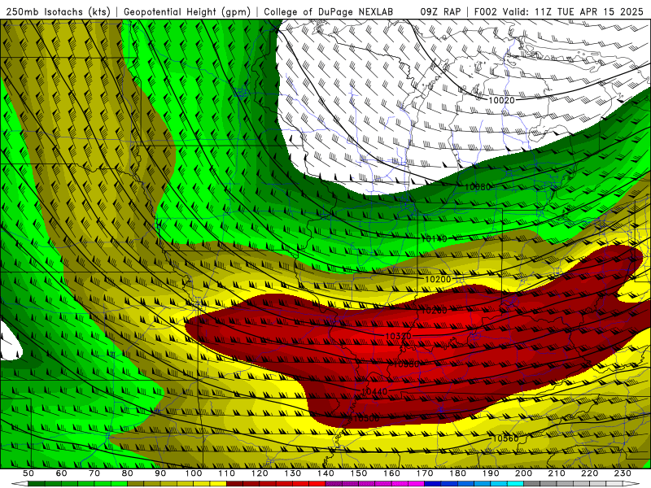The image size is (651, 488).
Task: Click the 80 value on the color scale
Action: pyautogui.click(x=127, y=473)
